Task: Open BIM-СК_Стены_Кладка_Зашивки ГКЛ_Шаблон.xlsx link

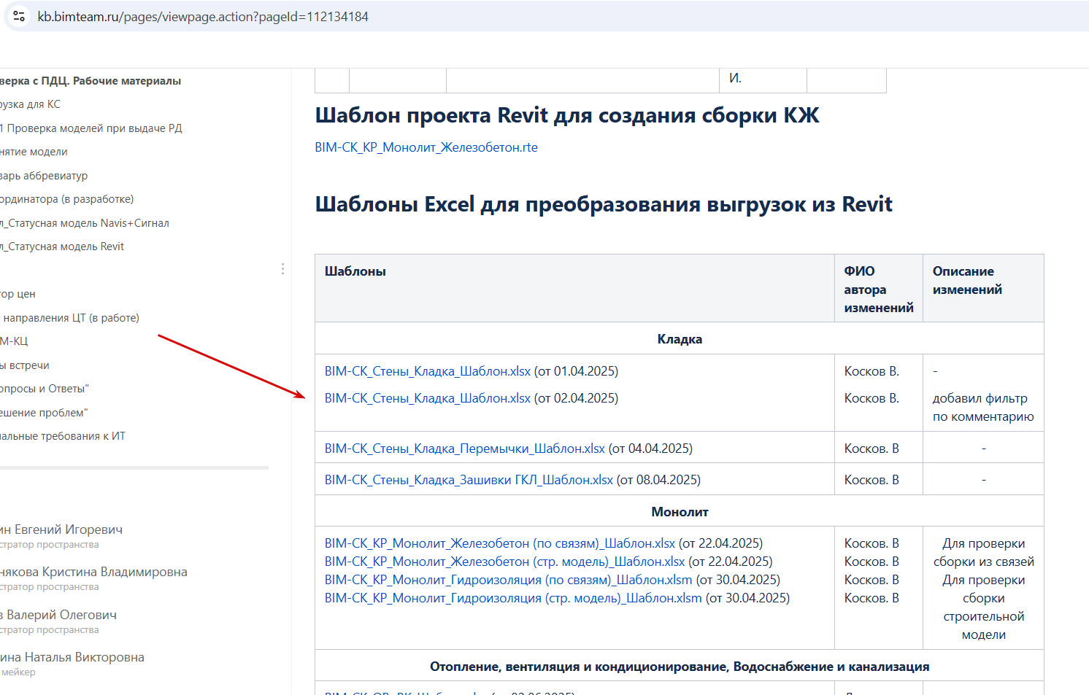Action: 469,480
